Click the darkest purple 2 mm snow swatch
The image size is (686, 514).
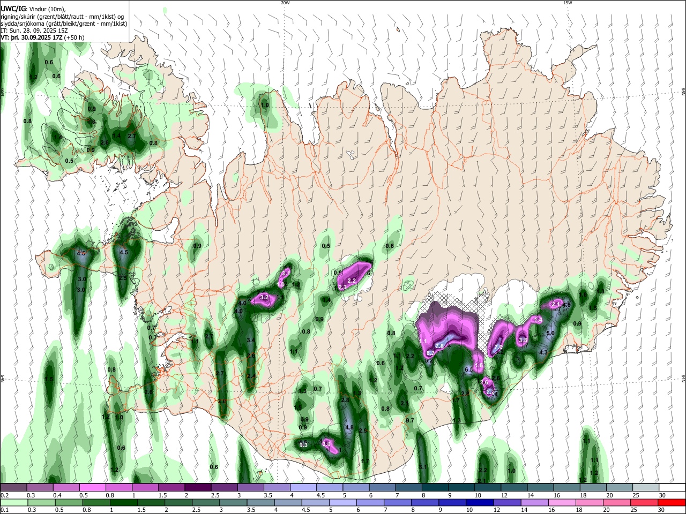198,487
